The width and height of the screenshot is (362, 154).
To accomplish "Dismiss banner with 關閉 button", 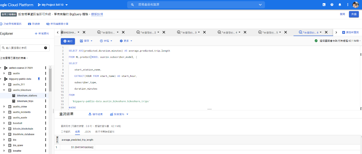I will click(x=342, y=14).
